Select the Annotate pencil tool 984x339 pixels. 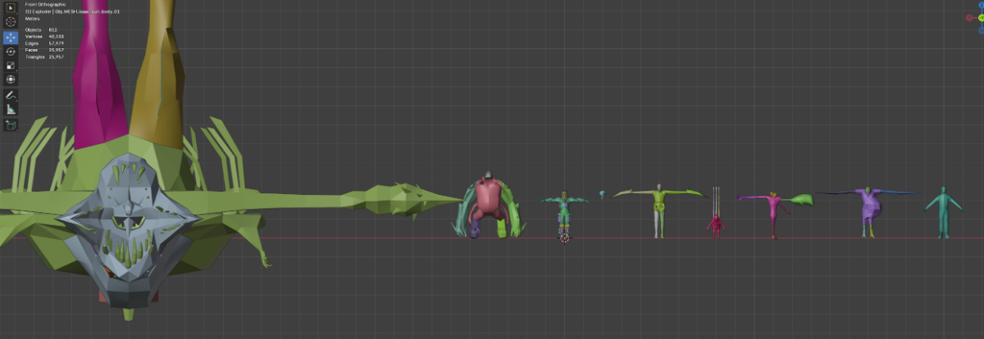pyautogui.click(x=11, y=95)
